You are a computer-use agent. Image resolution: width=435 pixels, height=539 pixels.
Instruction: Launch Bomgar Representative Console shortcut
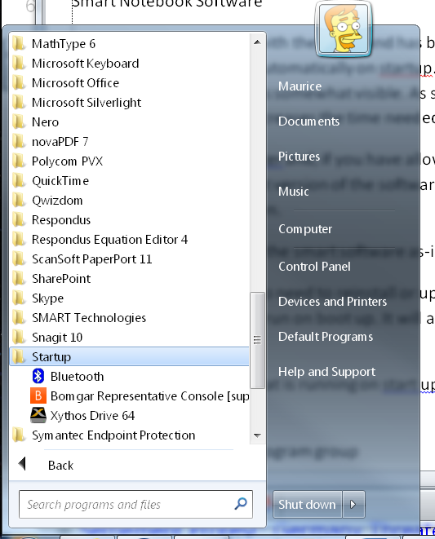(x=130, y=396)
